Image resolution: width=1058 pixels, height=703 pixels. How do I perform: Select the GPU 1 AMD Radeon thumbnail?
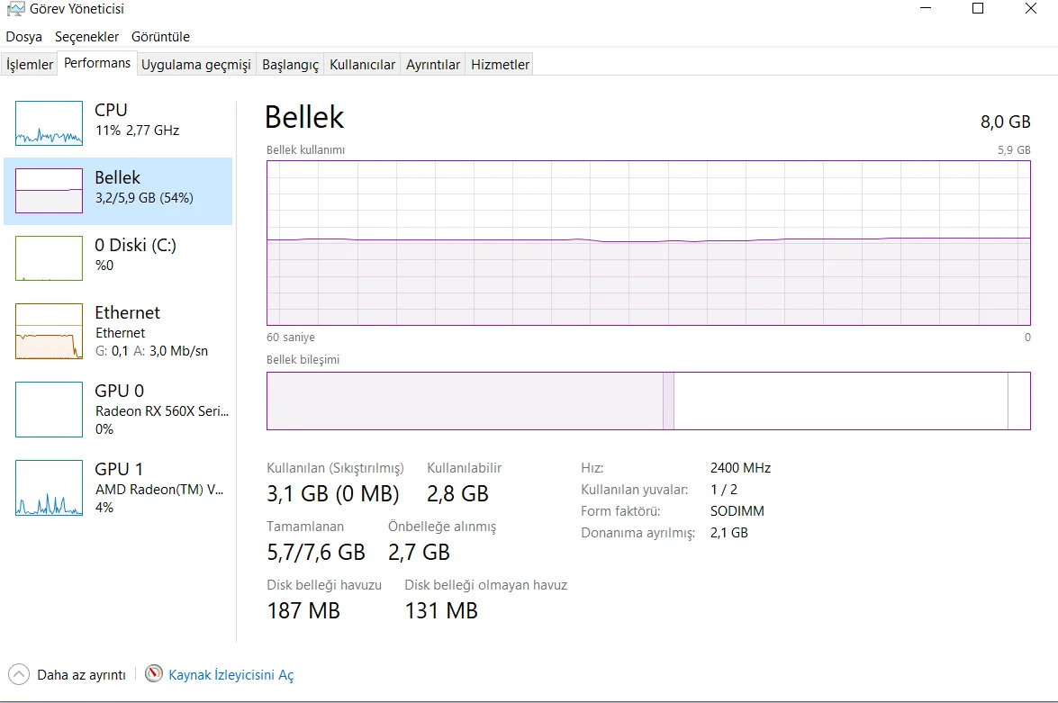(x=49, y=488)
